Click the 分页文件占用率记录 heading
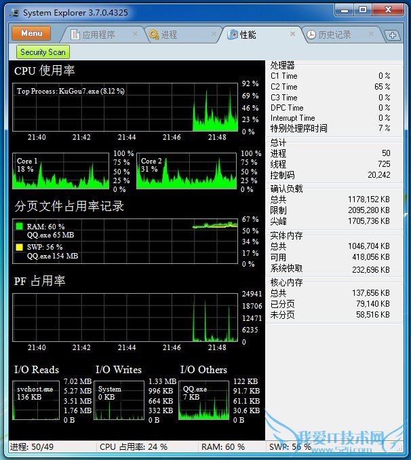The image size is (411, 460). tap(69, 206)
